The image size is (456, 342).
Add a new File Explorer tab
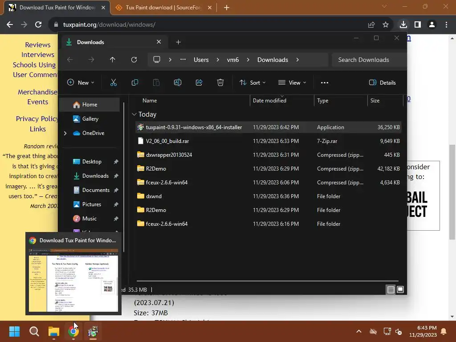pos(178,42)
